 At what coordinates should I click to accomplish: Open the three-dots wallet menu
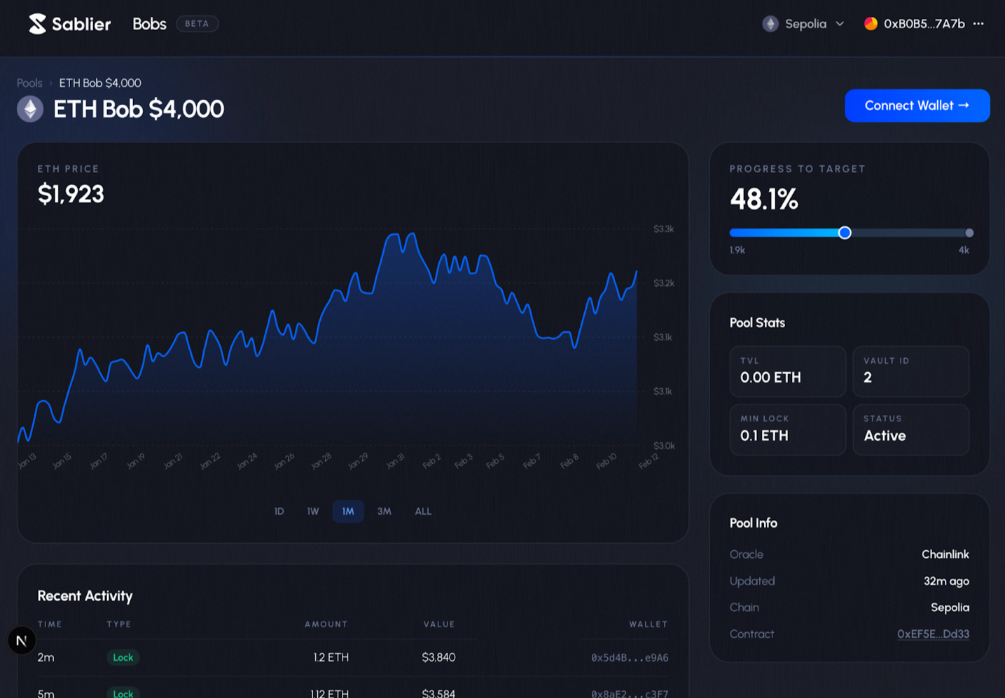[978, 24]
